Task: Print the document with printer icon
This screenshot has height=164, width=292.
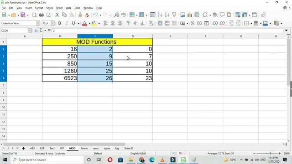Action: [42, 15]
